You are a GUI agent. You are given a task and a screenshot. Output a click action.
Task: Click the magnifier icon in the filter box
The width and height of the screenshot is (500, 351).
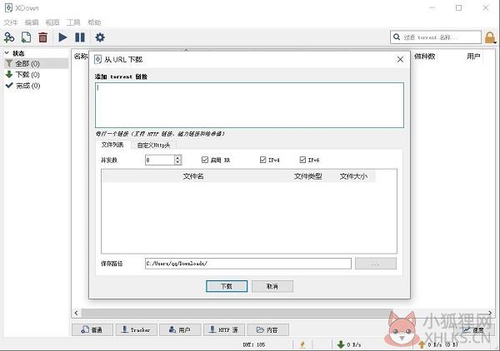pyautogui.click(x=397, y=37)
